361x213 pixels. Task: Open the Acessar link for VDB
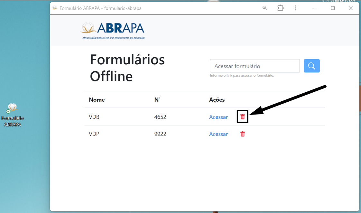[218, 117]
